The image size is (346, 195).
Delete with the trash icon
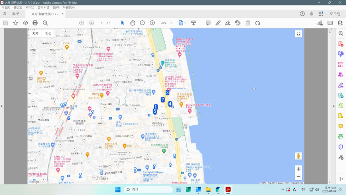click(248, 23)
